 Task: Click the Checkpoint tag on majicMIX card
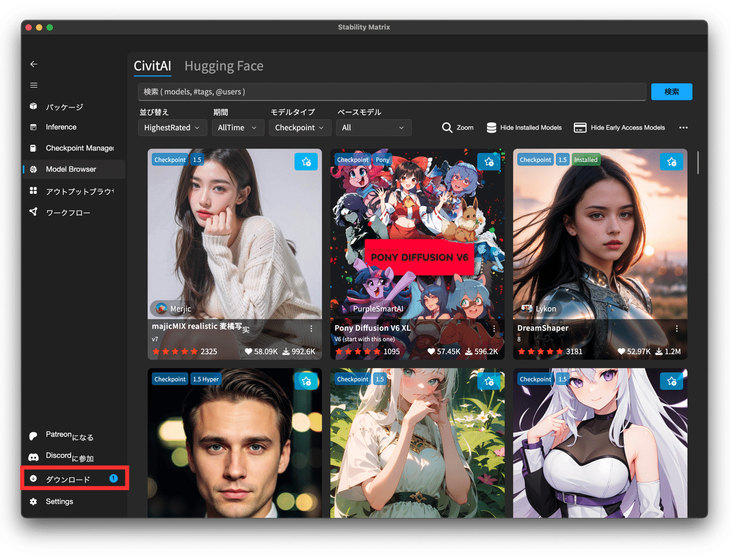point(170,159)
